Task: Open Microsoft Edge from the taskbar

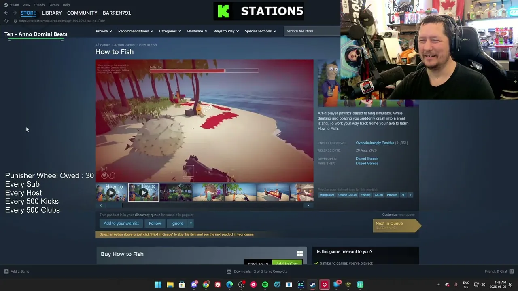Action: click(x=229, y=285)
